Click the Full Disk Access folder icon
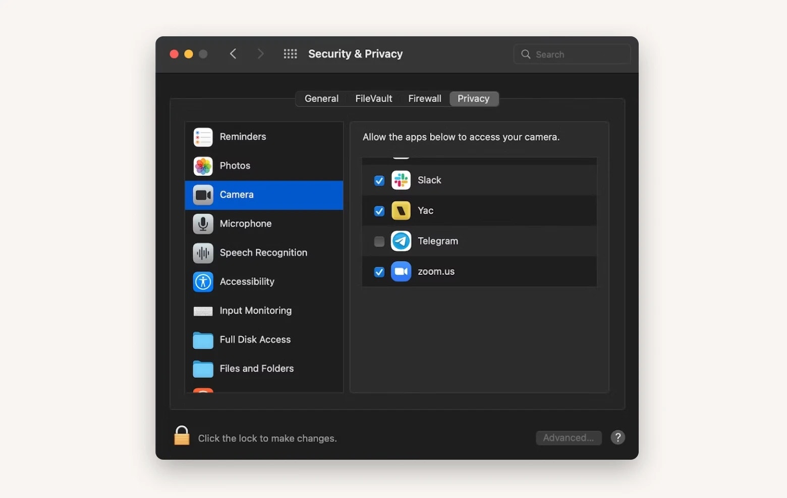The image size is (787, 498). pos(203,340)
